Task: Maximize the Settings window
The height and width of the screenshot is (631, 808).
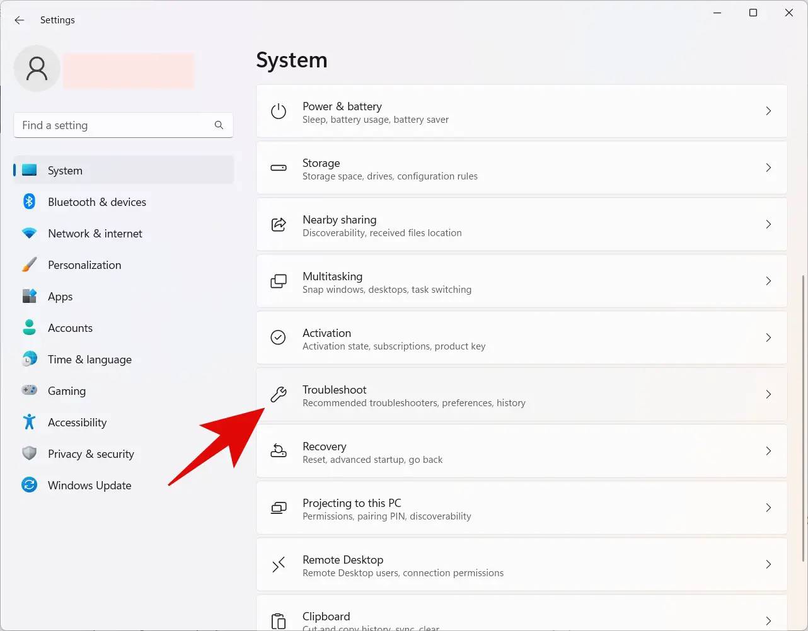Action: click(753, 13)
